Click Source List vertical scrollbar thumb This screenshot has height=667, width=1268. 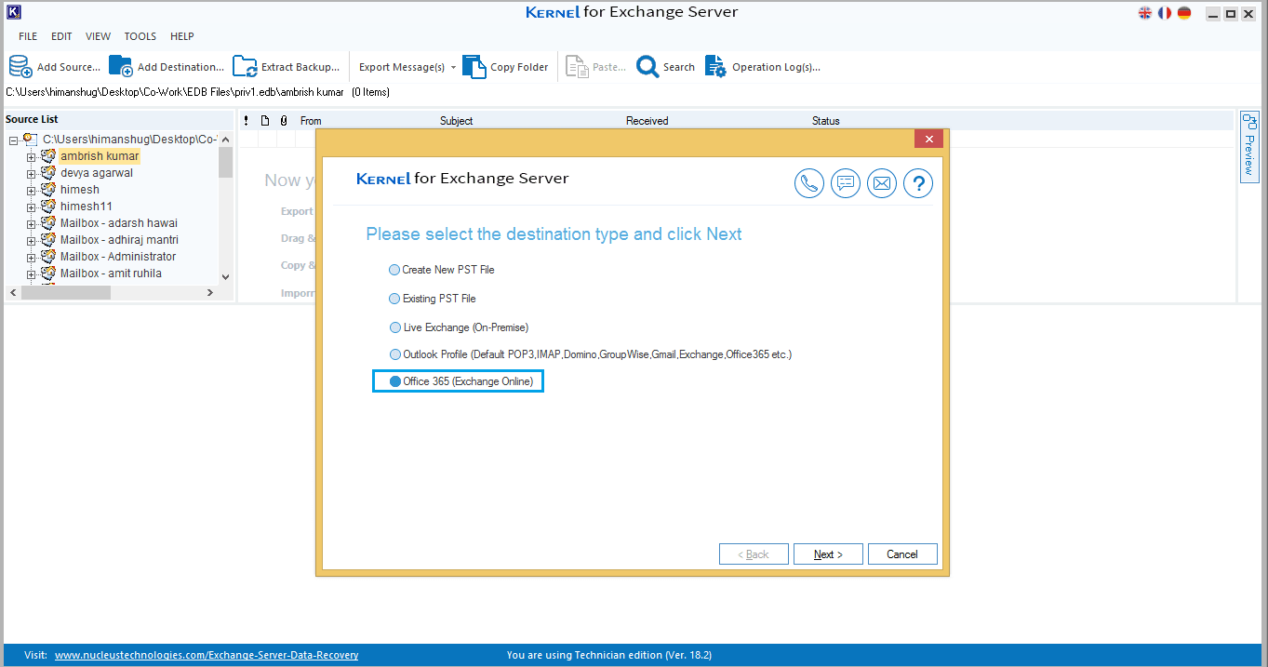[x=225, y=162]
